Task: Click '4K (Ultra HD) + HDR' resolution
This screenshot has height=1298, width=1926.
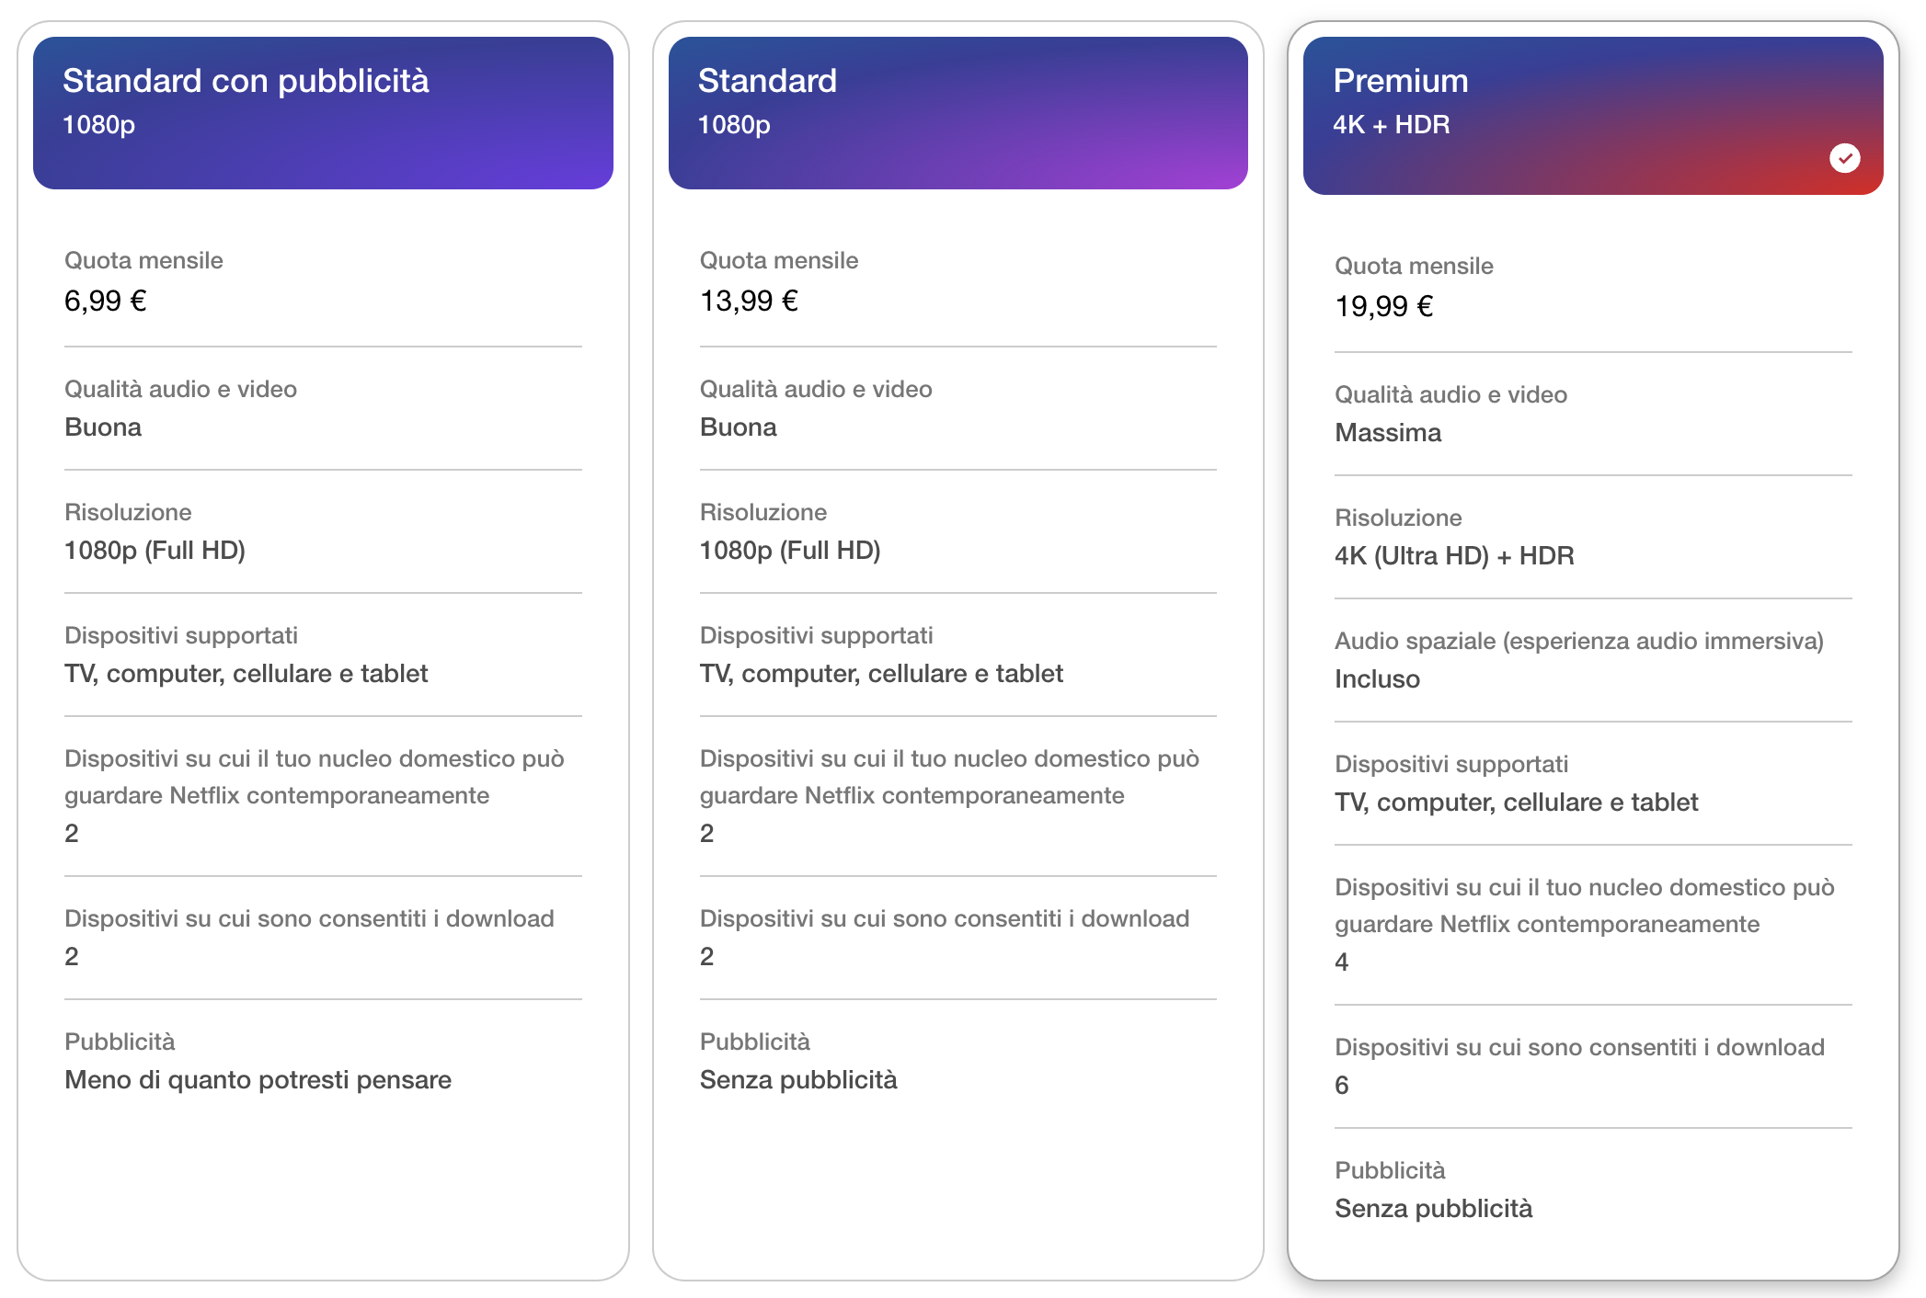Action: pos(1454,556)
